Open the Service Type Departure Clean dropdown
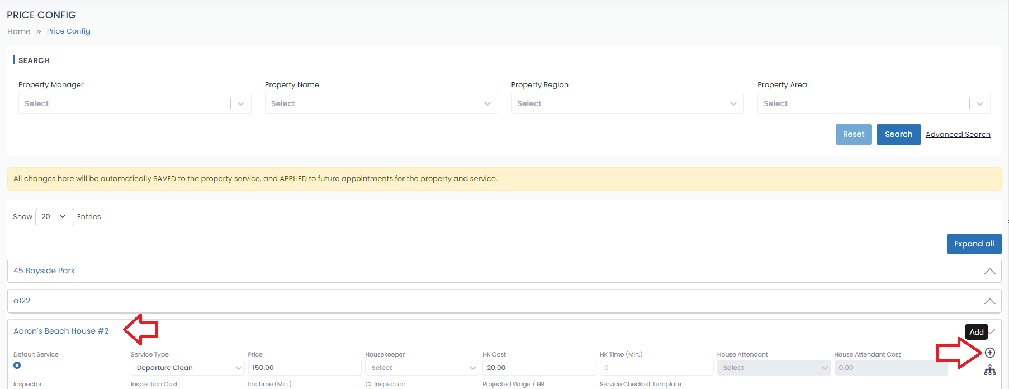 (x=187, y=368)
